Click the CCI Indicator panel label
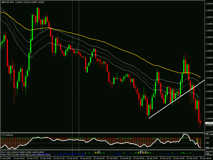The width and height of the screenshot is (213, 160). [7, 135]
